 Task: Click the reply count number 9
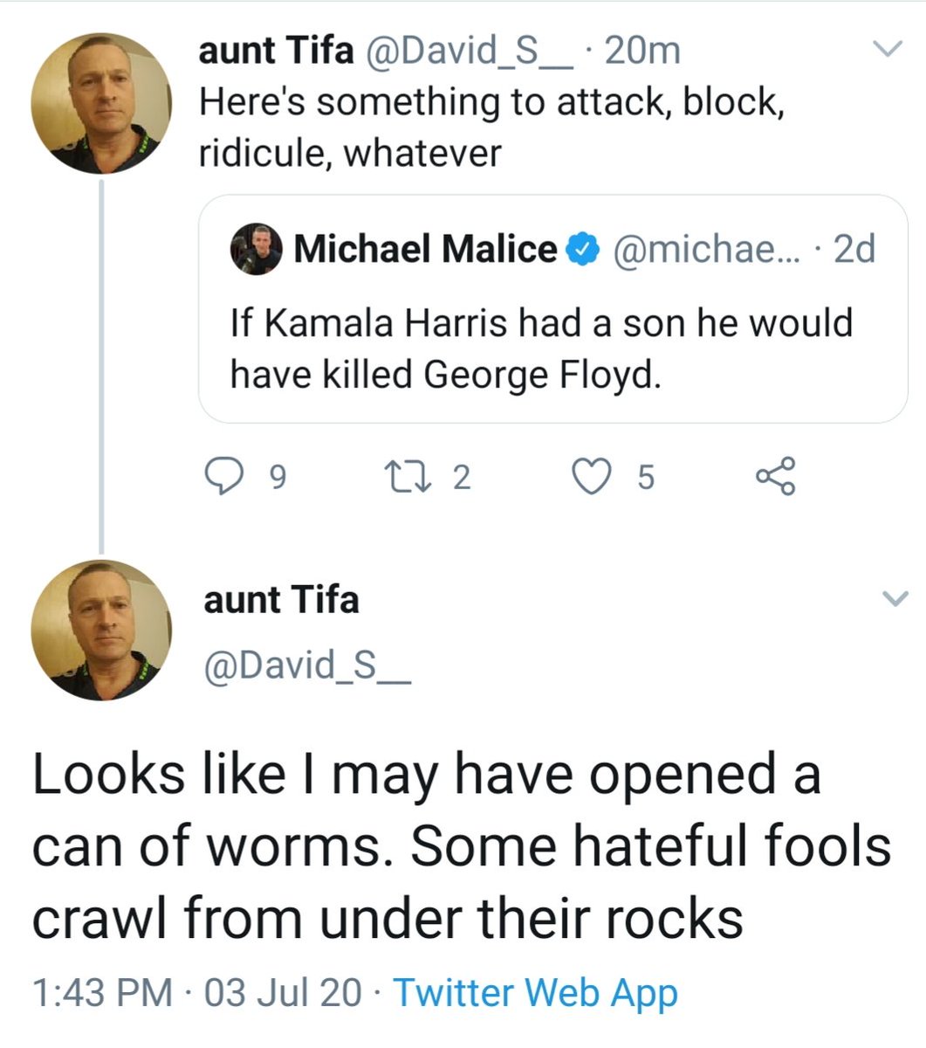pyautogui.click(x=275, y=477)
